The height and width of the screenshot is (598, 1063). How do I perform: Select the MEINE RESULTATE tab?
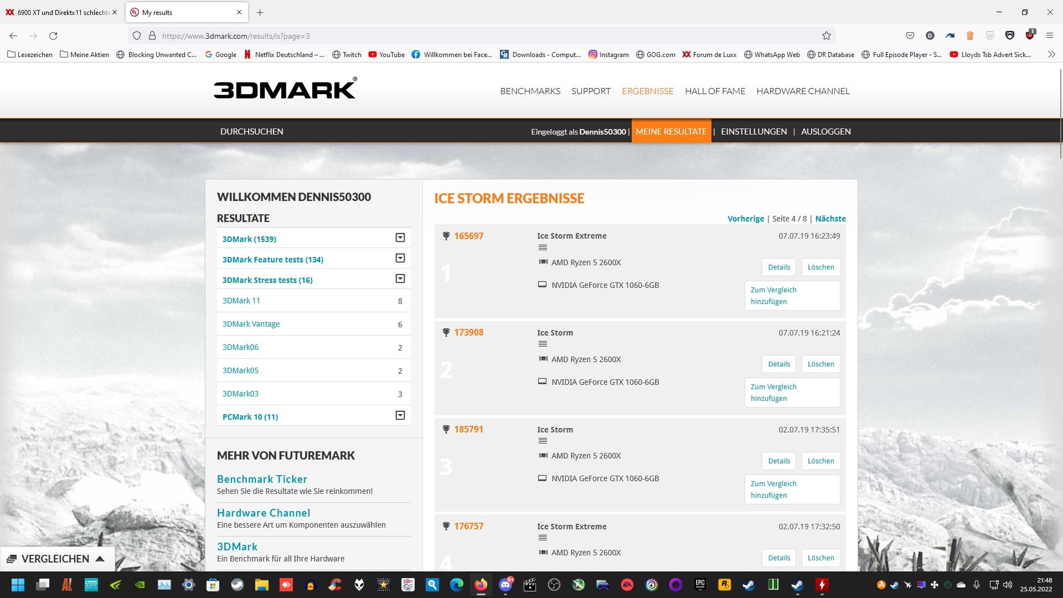click(671, 131)
